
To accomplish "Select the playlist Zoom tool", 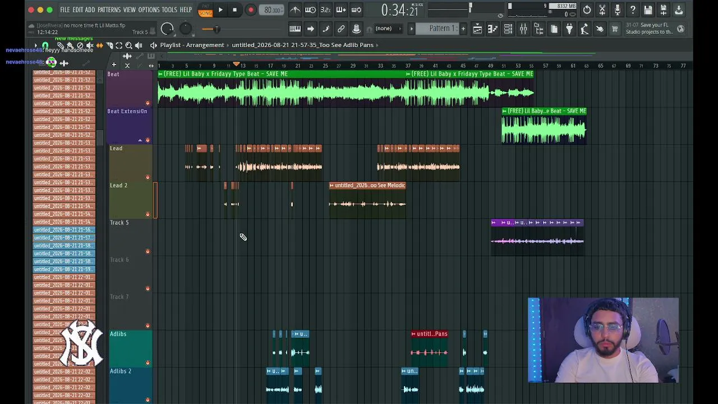I will (128, 45).
